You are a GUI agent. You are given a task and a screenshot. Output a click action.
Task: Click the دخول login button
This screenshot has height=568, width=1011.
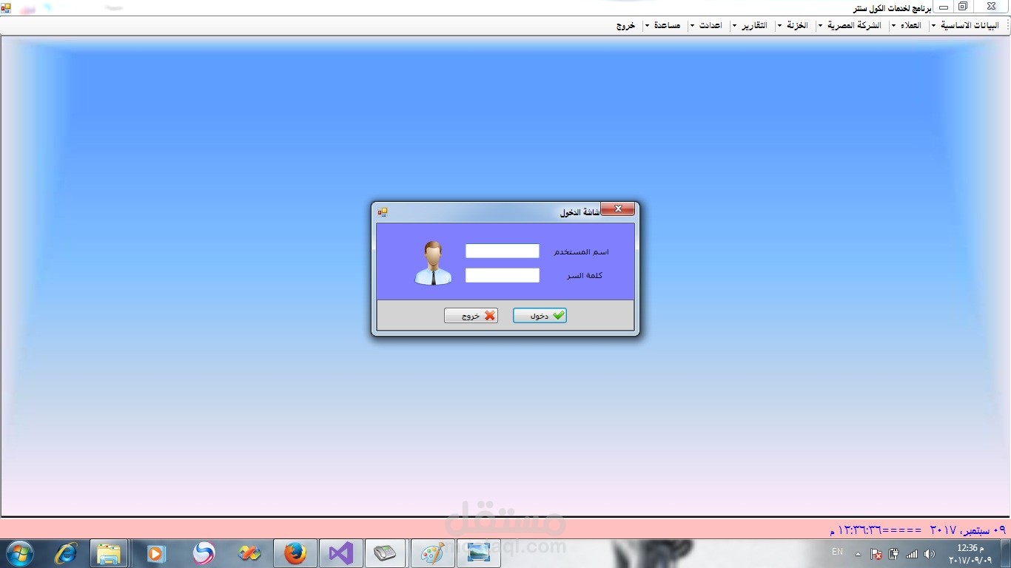[540, 316]
